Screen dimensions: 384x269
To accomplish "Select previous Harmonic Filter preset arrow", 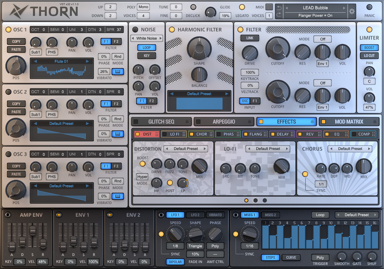I will tap(172, 94).
